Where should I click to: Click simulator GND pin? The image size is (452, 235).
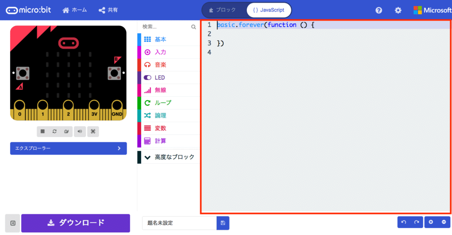tap(117, 110)
